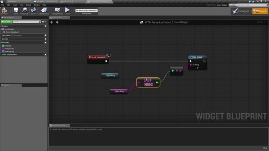Start Play from the toolbar

pos(67,11)
